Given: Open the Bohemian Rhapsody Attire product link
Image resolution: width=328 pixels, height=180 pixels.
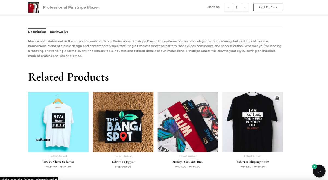Looking at the screenshot, I should pos(253,161).
